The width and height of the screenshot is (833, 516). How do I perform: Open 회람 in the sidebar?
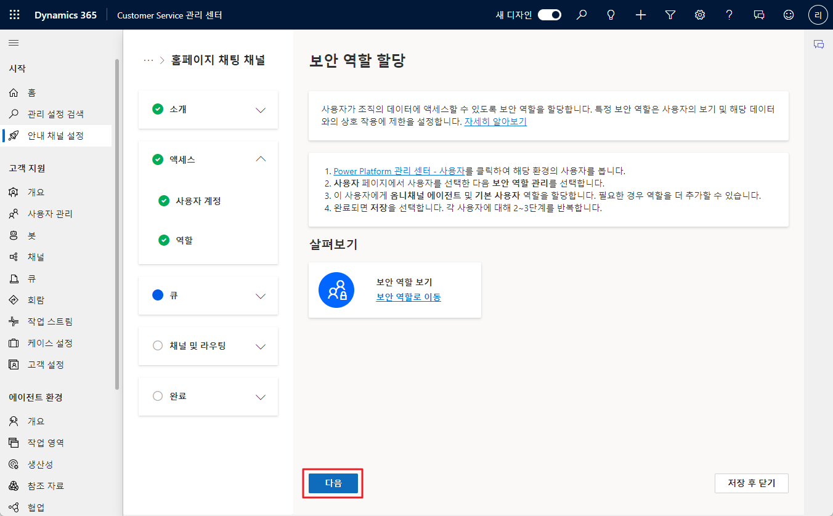pos(56,300)
